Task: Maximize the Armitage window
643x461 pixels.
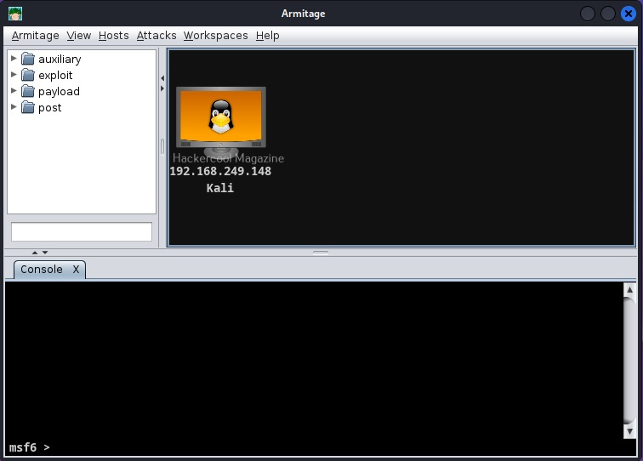Action: pos(608,14)
